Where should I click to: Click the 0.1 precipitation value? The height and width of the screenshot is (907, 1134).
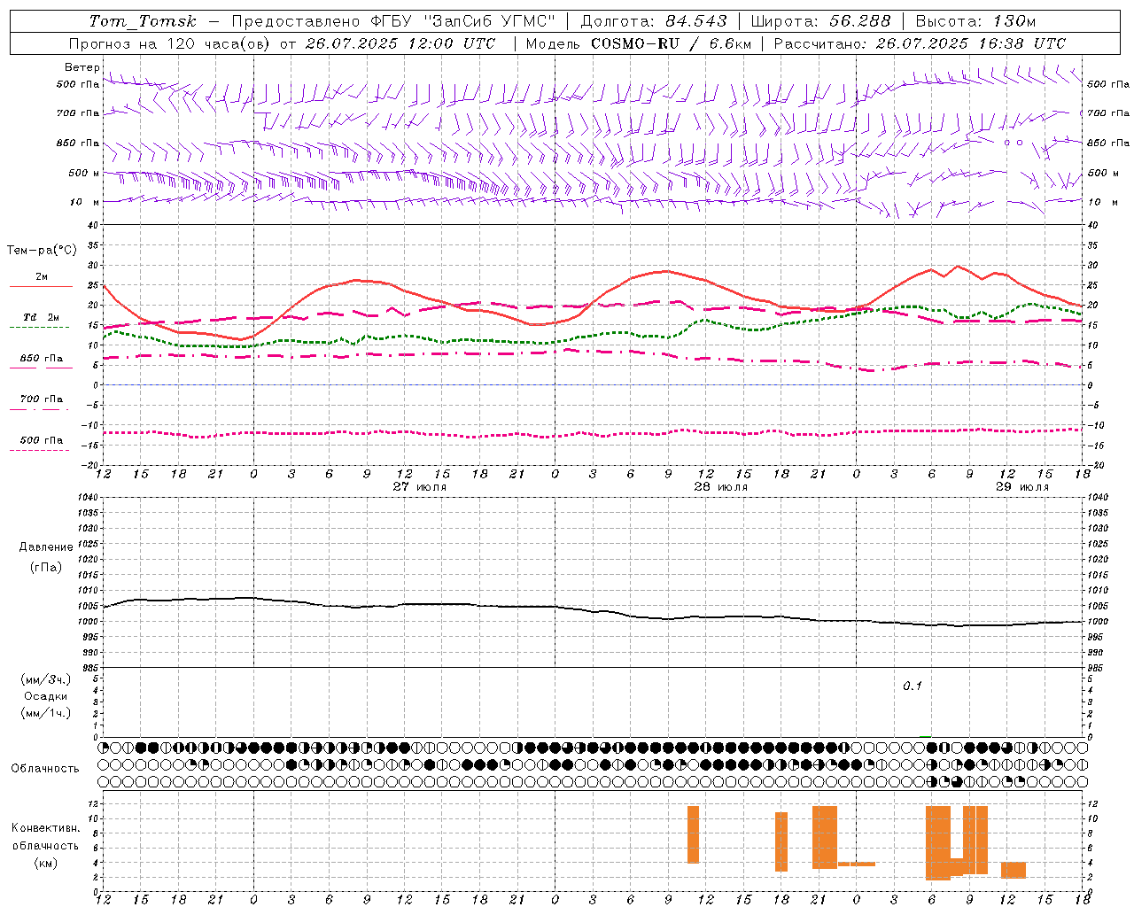pos(913,686)
